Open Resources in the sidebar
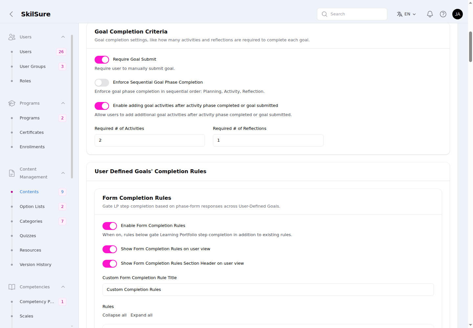This screenshot has width=473, height=328. coord(31,250)
